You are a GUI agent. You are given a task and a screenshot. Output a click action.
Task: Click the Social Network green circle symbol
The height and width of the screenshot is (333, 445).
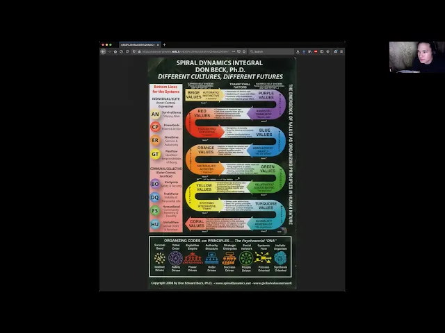coord(246,258)
